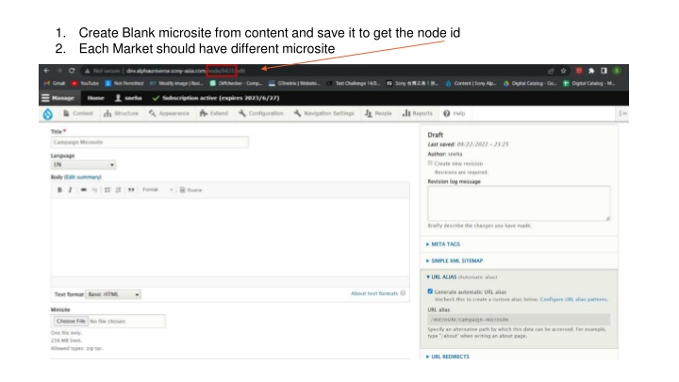Open the About text formats link

click(x=374, y=293)
